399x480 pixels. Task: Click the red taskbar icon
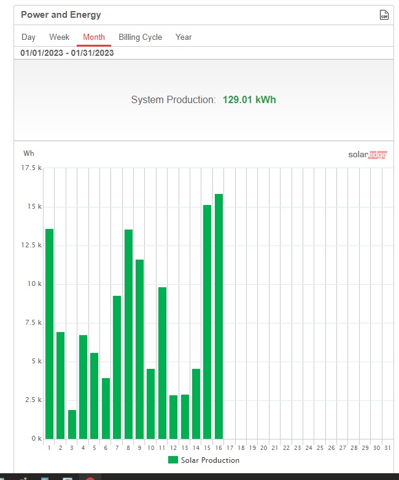(90, 478)
